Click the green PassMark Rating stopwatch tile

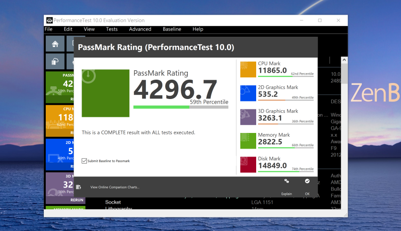coord(105,93)
